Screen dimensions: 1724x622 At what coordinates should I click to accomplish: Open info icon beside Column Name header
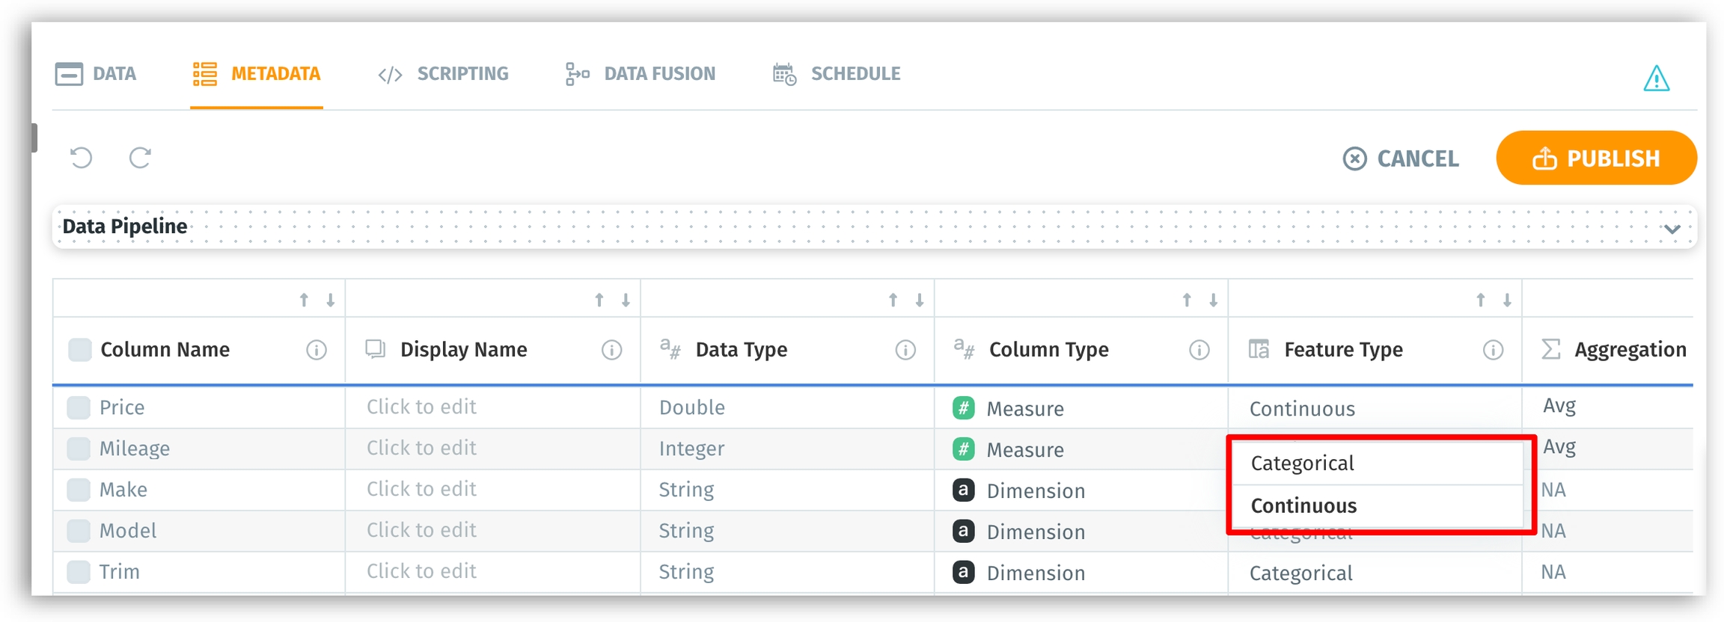(x=317, y=350)
